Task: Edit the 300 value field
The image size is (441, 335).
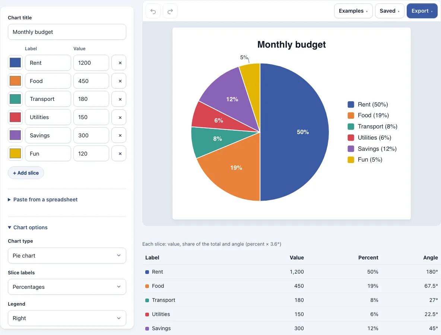Action: (91, 135)
